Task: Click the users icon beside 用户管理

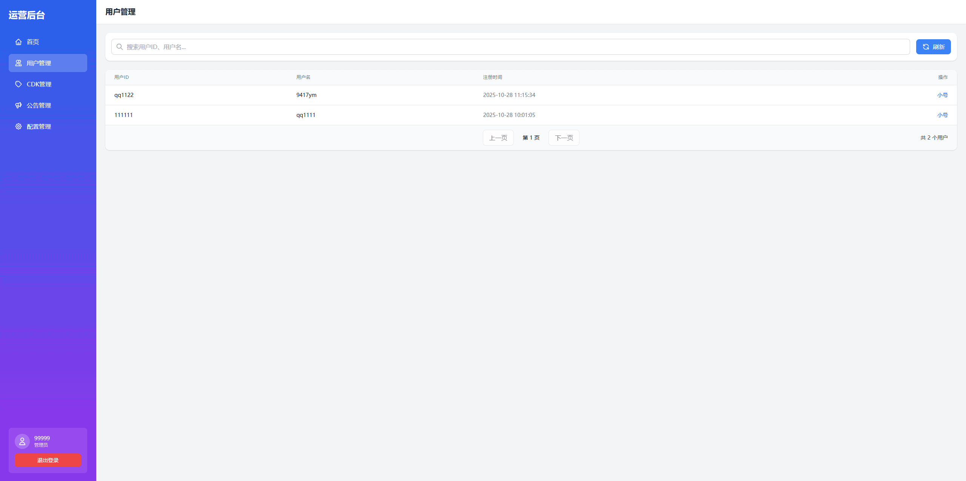Action: click(18, 63)
